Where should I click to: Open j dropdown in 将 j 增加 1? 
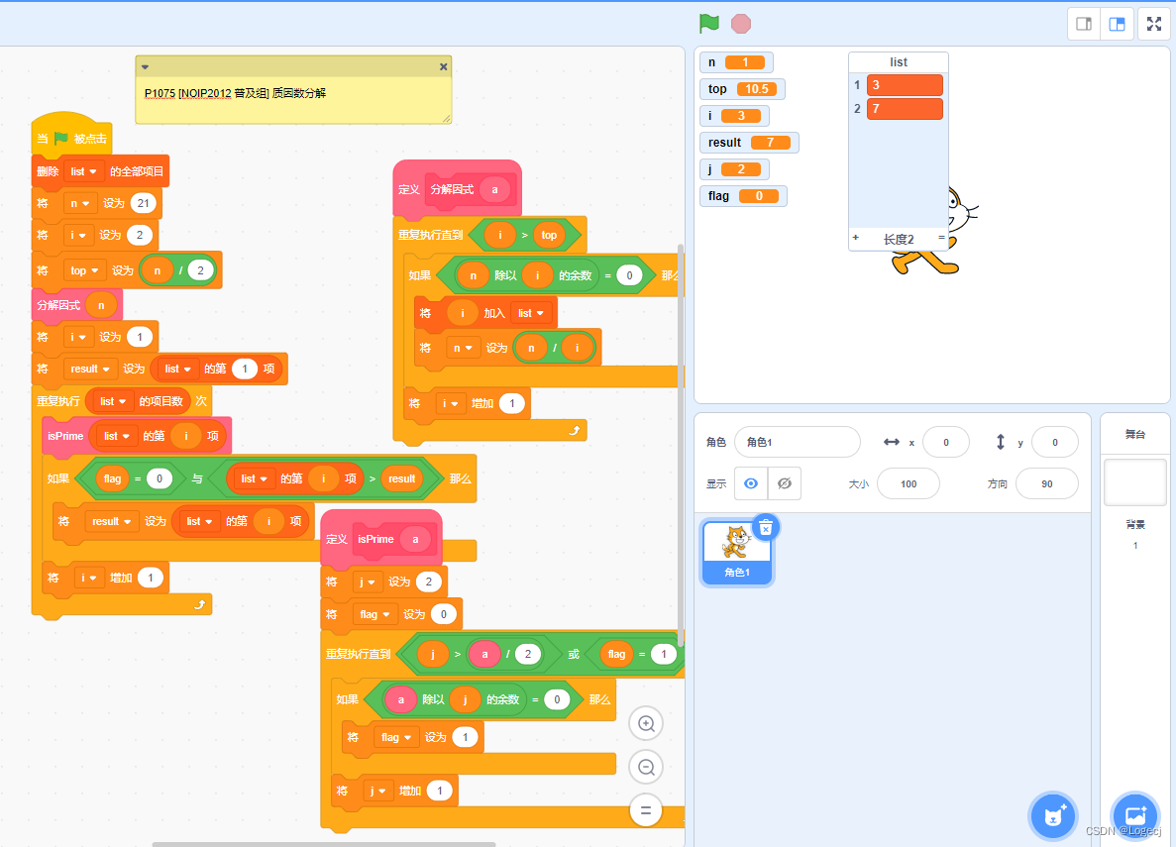click(x=378, y=791)
